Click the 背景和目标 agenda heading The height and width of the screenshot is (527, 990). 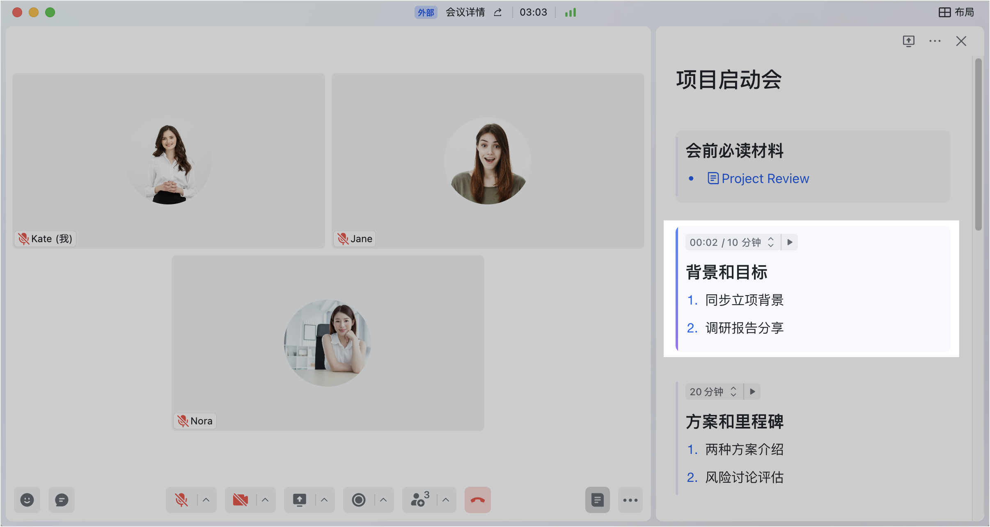[726, 272]
